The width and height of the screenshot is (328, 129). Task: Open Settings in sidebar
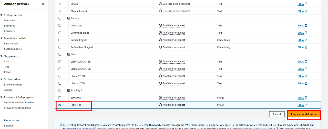[x=9, y=126]
